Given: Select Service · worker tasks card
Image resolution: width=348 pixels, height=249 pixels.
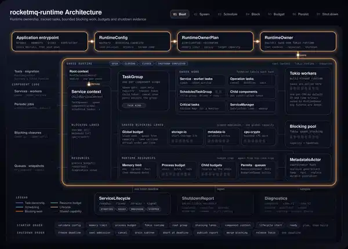Looking at the screenshot, I should pos(201,80).
